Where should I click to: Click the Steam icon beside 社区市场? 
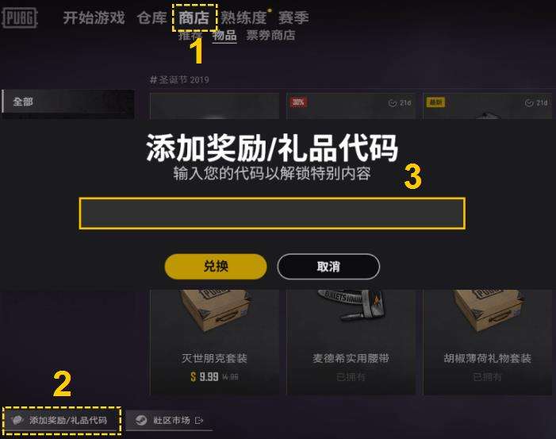pyautogui.click(x=141, y=421)
